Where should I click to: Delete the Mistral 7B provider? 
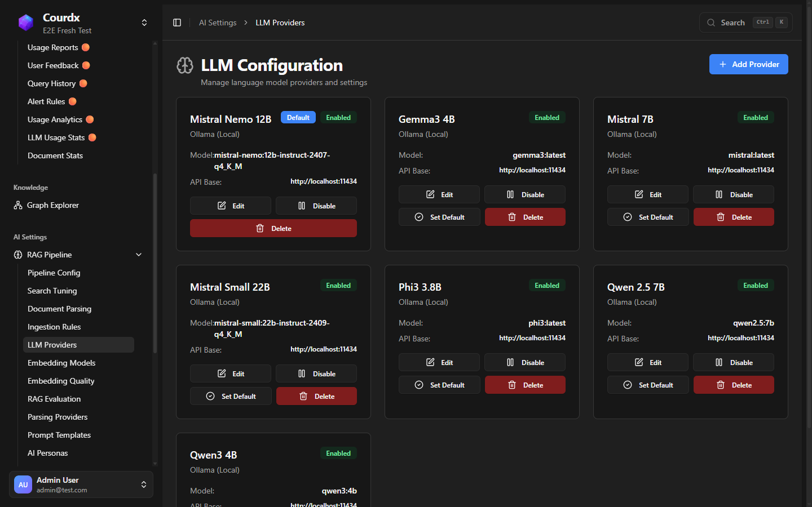pyautogui.click(x=733, y=217)
